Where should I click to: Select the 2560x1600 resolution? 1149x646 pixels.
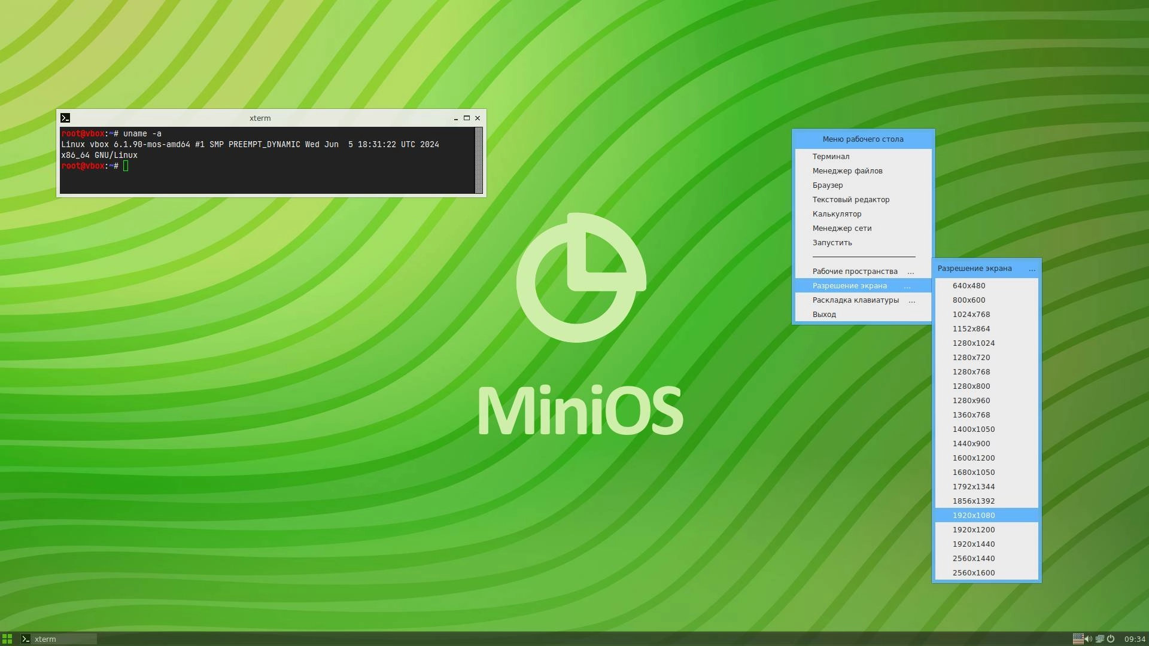pyautogui.click(x=986, y=573)
